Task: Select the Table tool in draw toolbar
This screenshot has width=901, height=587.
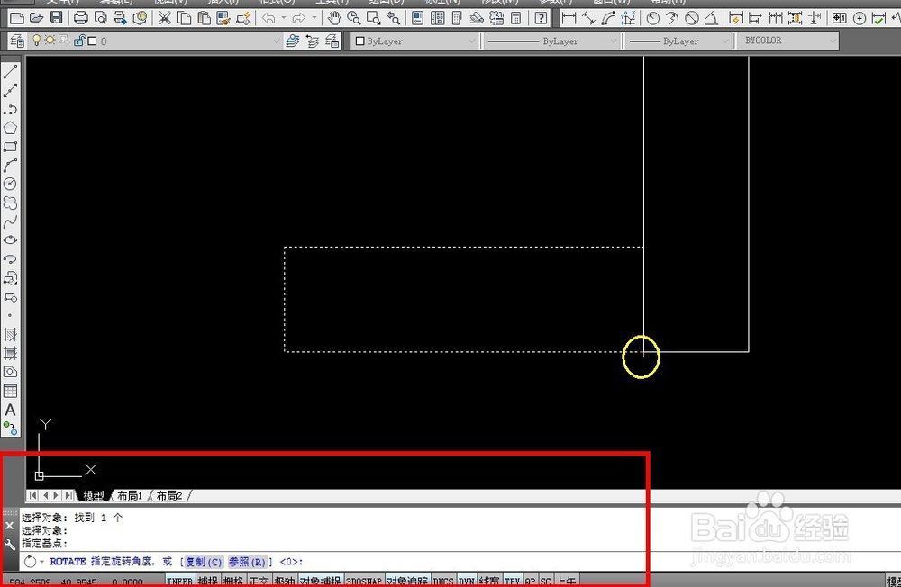Action: pos(10,391)
